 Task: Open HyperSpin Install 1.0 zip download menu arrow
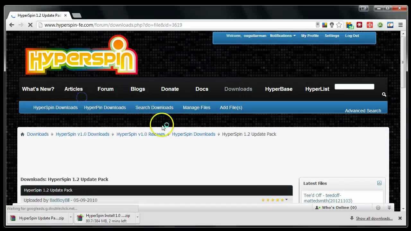pos(137,218)
